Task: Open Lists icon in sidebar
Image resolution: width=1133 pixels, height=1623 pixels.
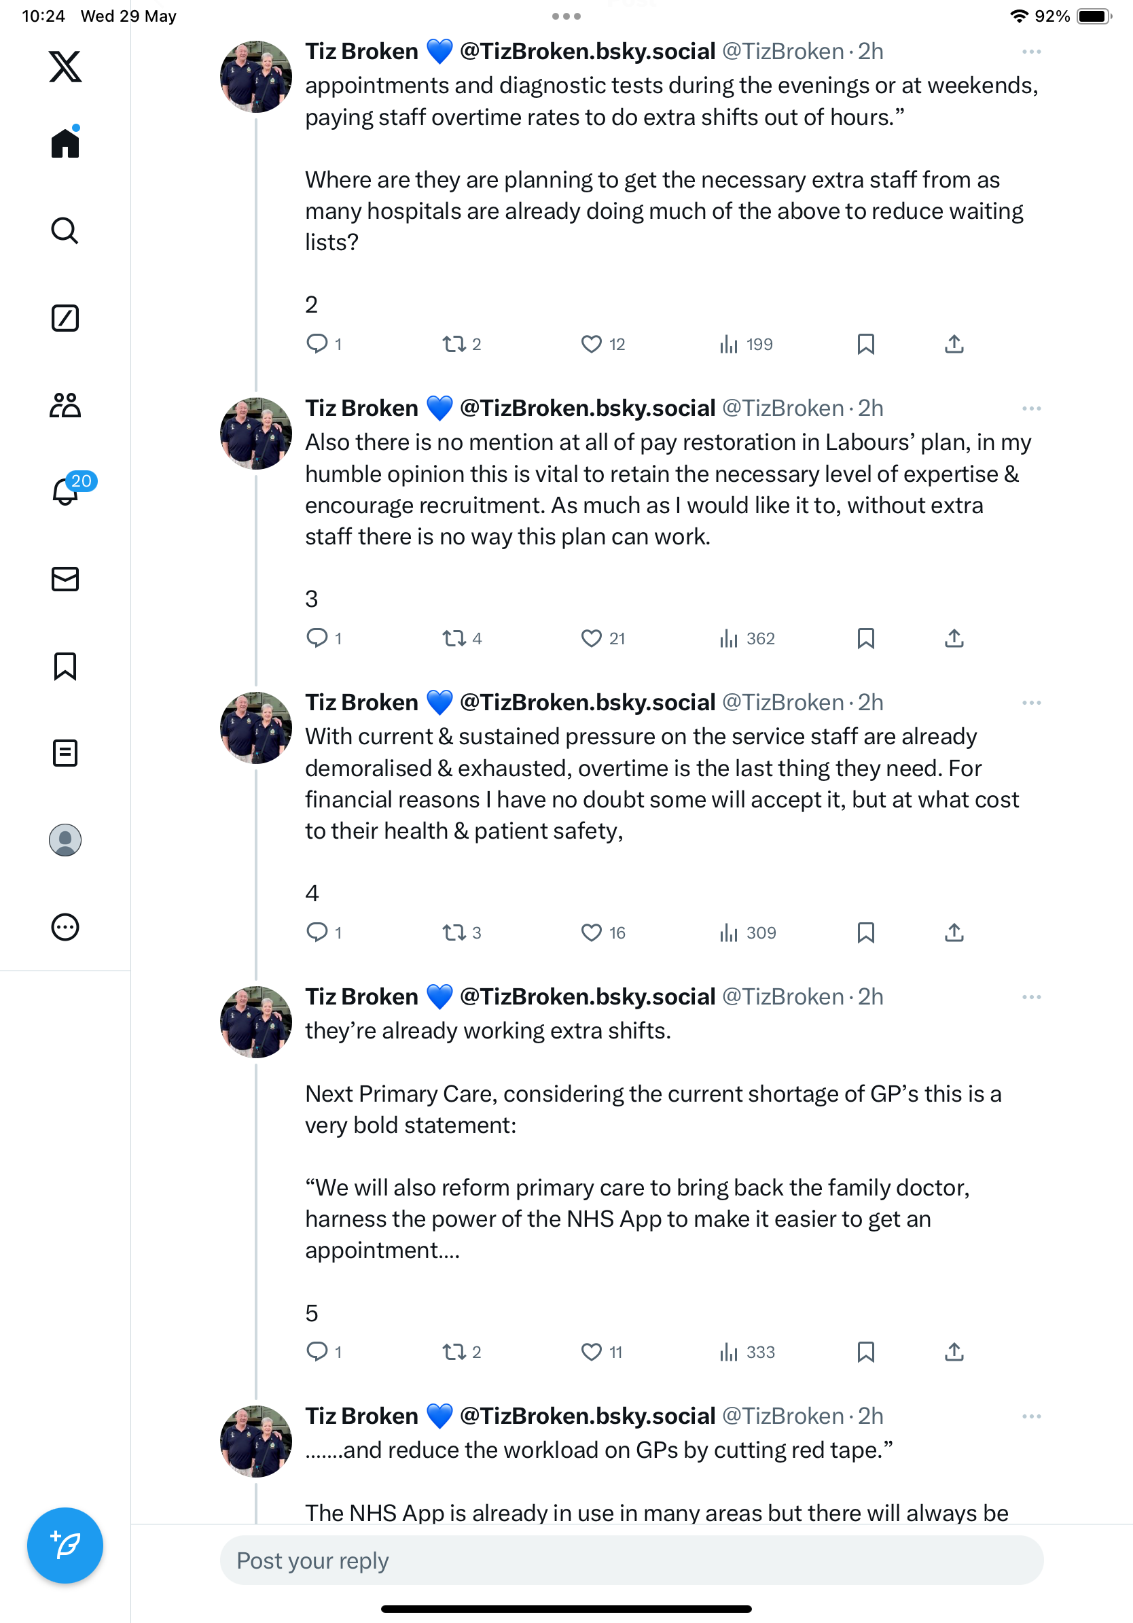Action: pos(65,753)
